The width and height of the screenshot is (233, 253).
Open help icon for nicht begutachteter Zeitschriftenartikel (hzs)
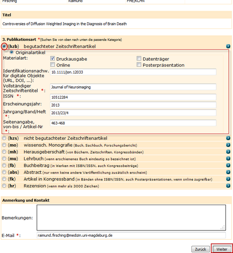tap(228, 138)
